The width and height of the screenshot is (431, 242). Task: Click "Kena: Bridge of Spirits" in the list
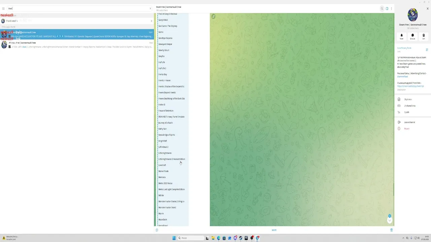coord(167,135)
